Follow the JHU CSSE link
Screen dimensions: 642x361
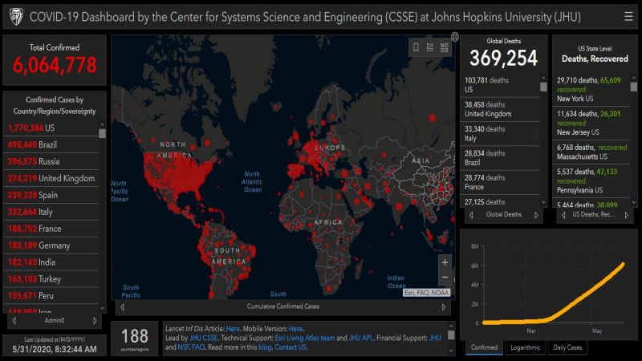click(203, 338)
